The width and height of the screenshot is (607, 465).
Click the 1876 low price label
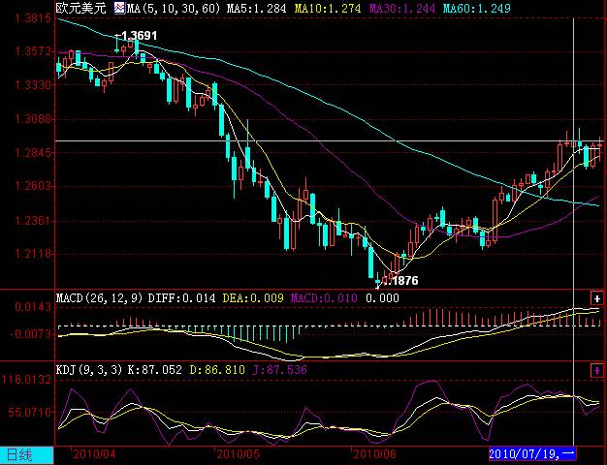(403, 281)
